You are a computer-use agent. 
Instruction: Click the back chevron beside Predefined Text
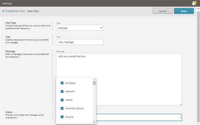[x=3, y=11]
